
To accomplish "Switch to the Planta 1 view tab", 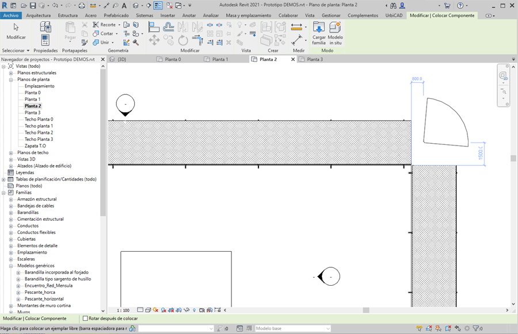I will coord(220,59).
